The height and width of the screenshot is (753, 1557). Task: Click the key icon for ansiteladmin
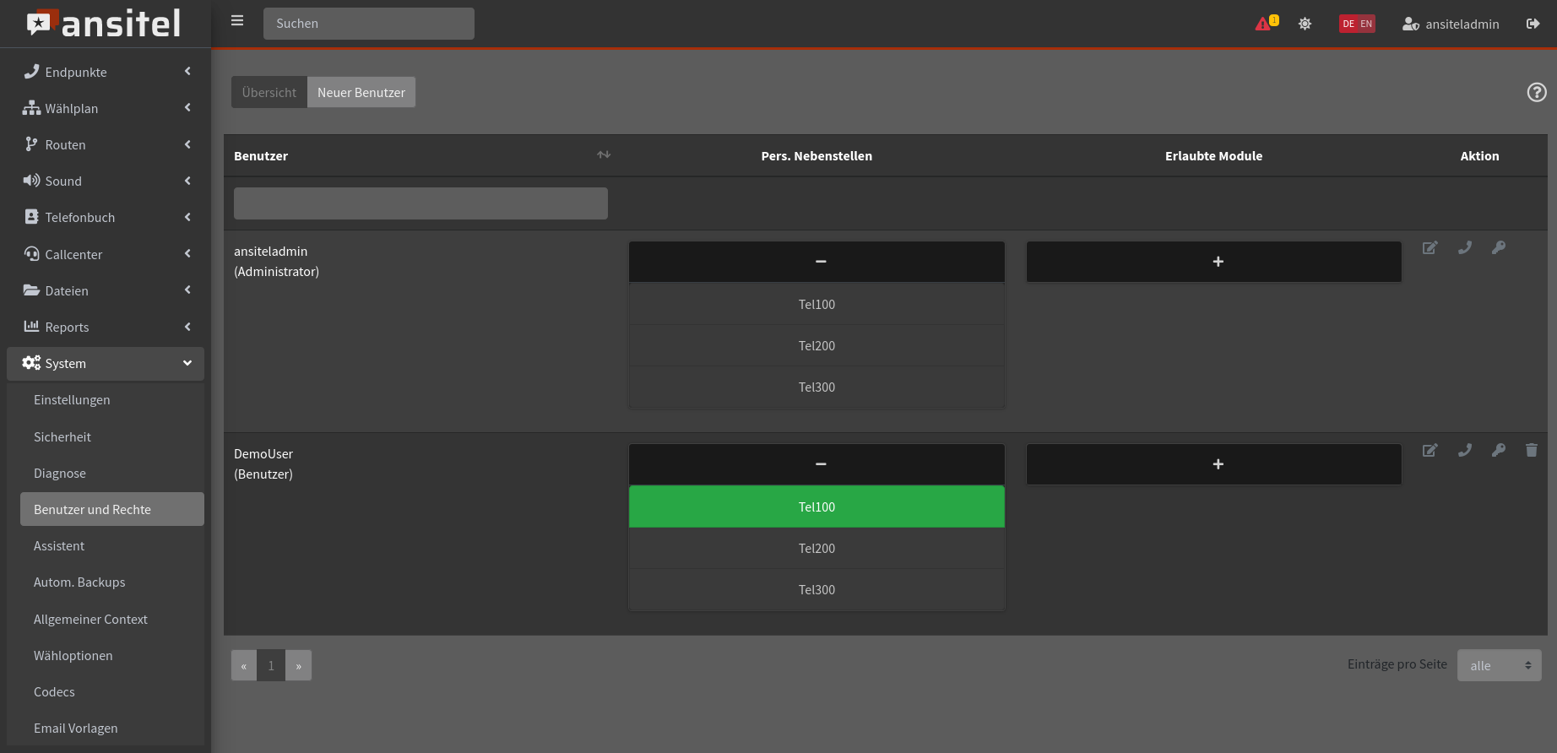click(x=1498, y=248)
